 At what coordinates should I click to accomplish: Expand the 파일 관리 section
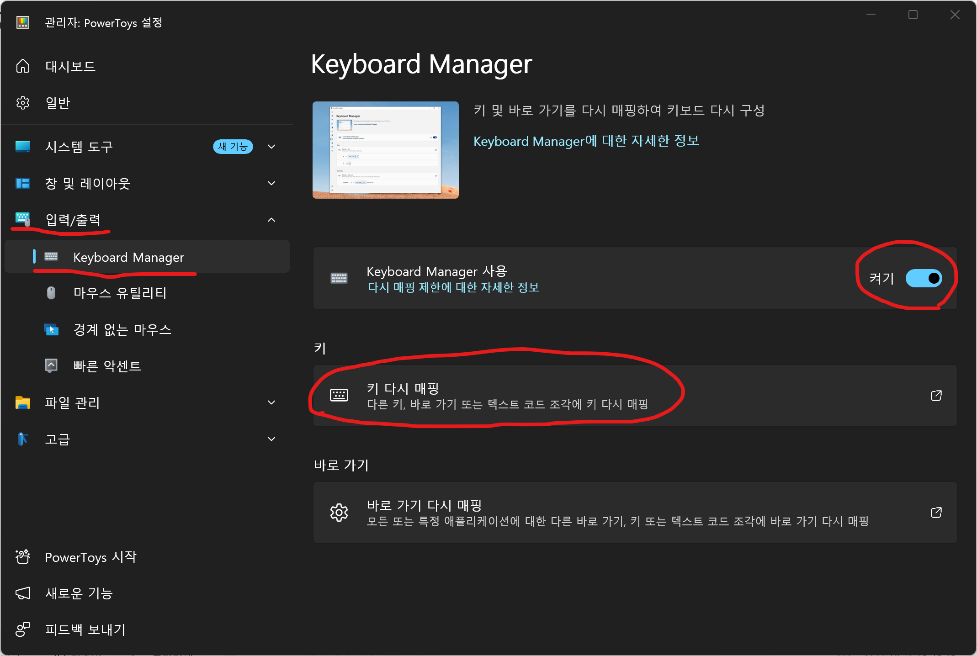tap(271, 402)
